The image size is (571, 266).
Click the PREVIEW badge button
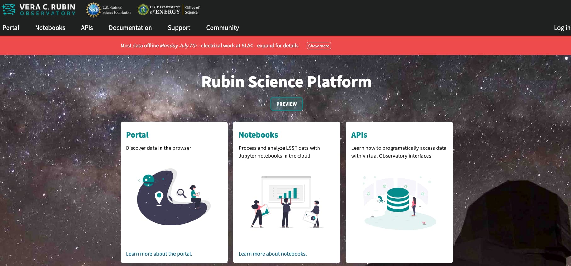coord(286,104)
